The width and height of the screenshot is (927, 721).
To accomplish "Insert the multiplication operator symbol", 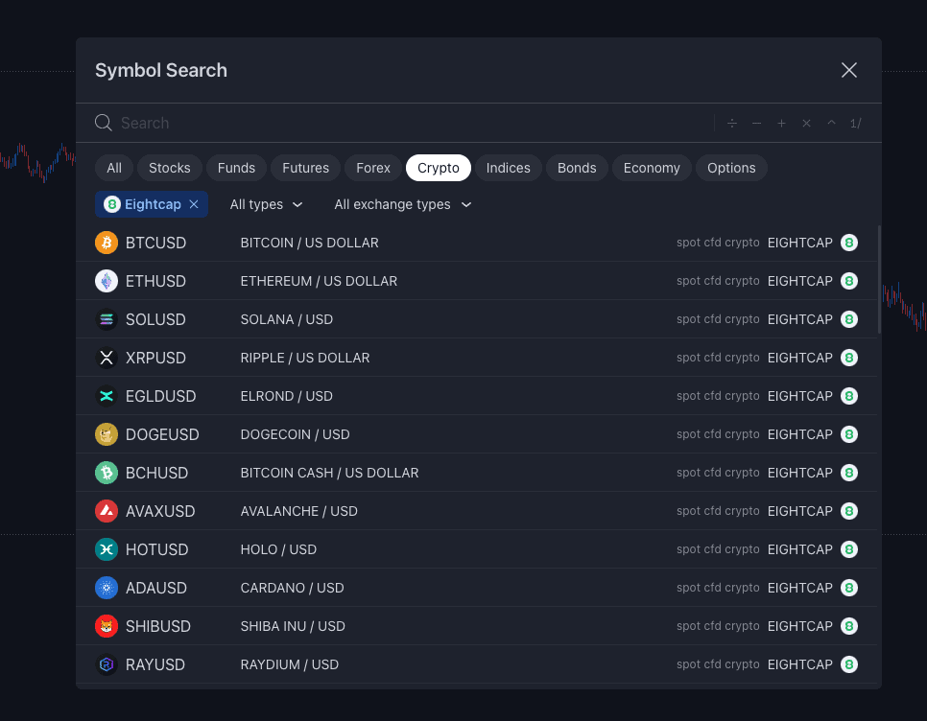I will point(806,124).
